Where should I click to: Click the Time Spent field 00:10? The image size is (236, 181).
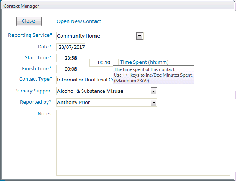point(104,63)
